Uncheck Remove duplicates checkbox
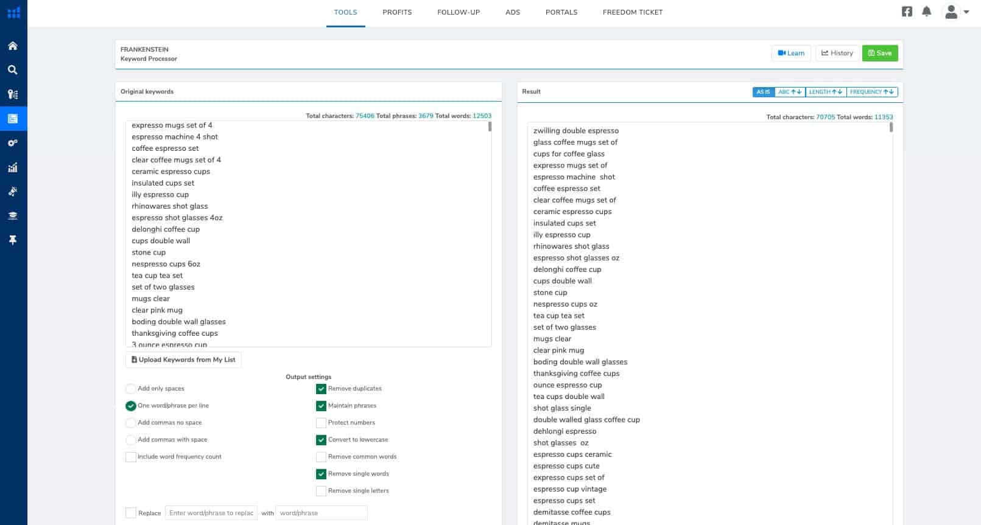This screenshot has width=981, height=525. click(321, 389)
